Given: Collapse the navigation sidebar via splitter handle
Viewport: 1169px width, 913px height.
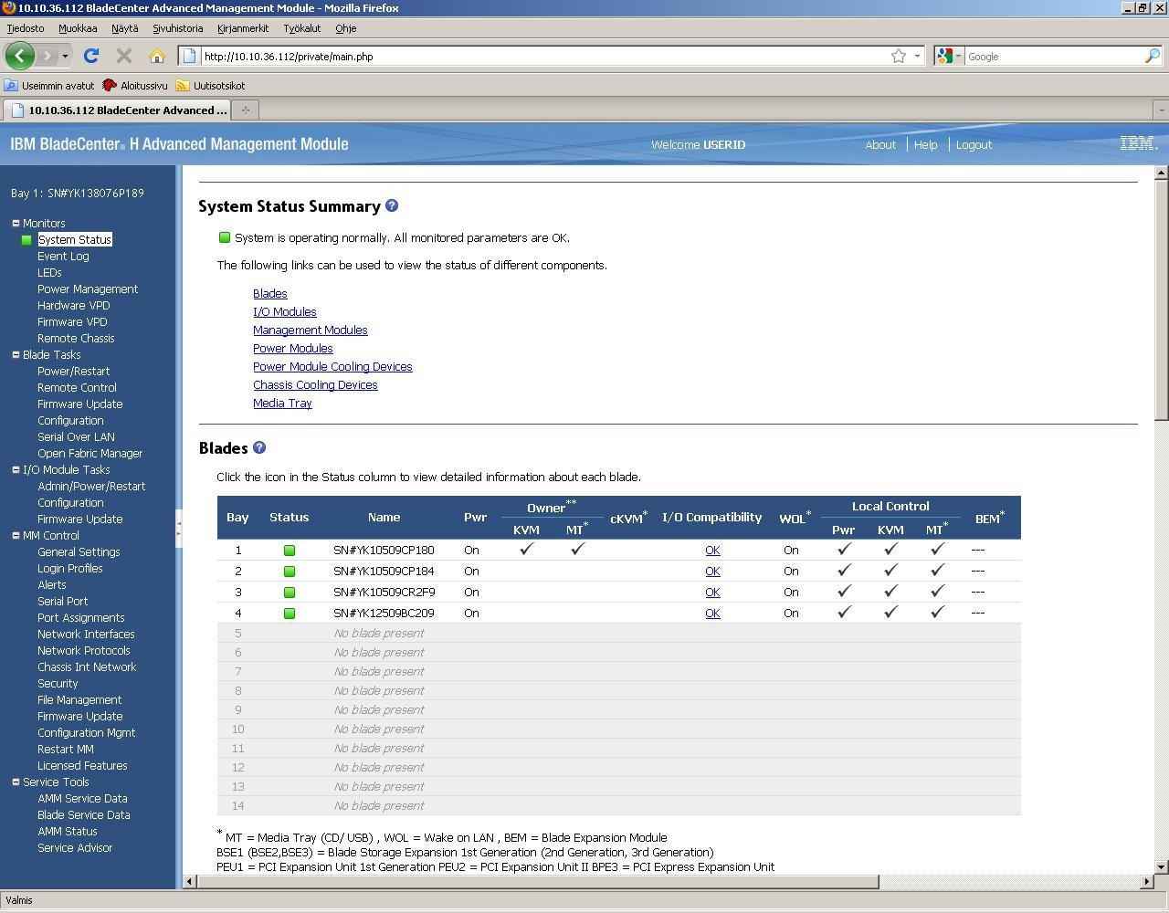Looking at the screenshot, I should point(179,528).
